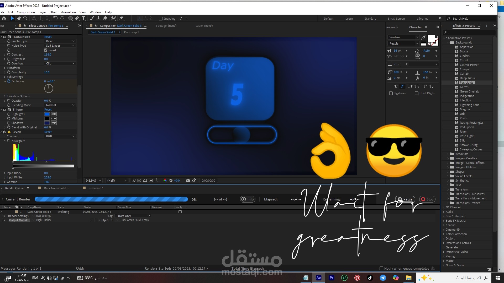504x283 pixels.
Task: Select the Rotation tool
Action: (x=55, y=18)
